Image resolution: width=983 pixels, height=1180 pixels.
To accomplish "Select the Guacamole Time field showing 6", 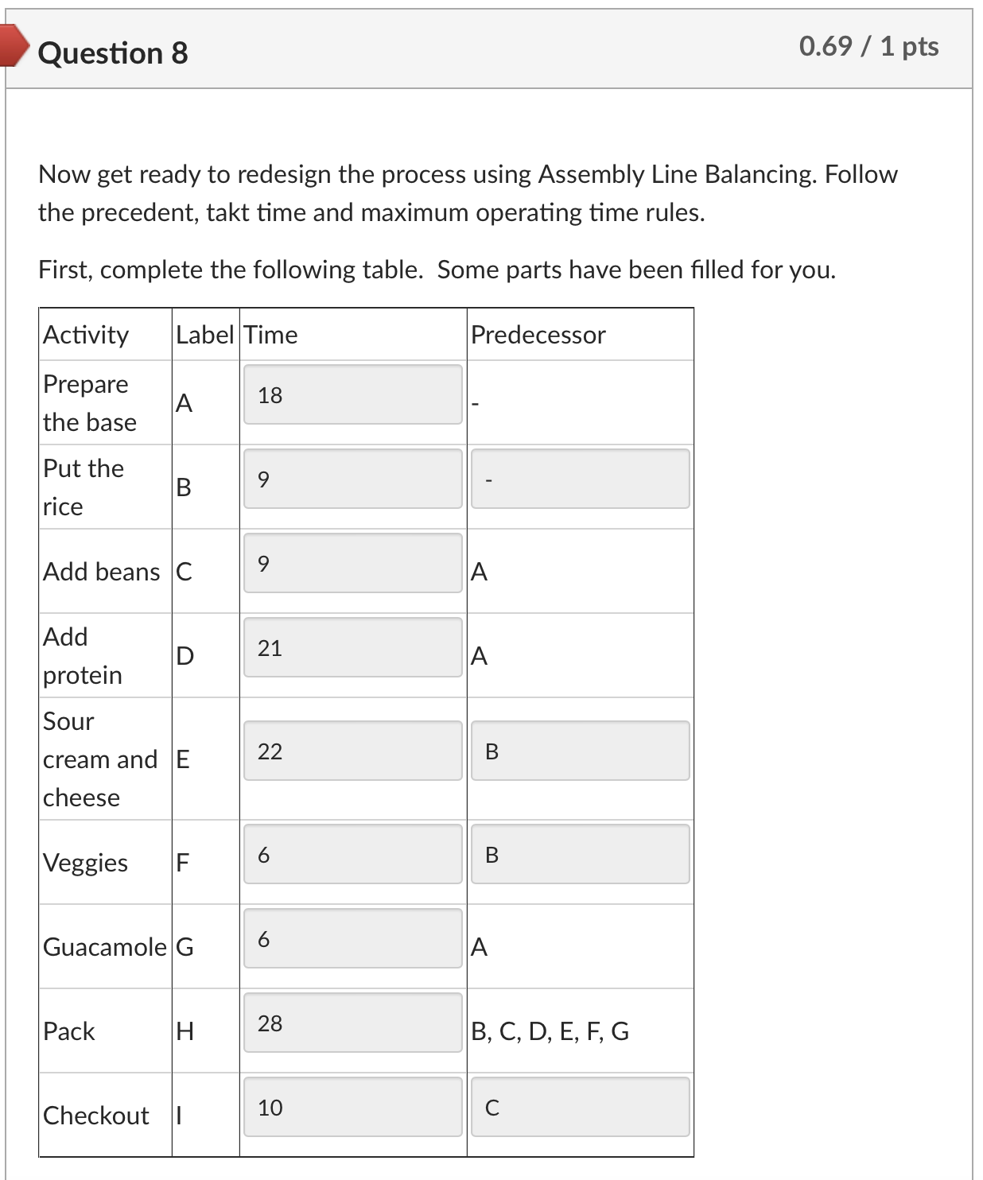I will (x=352, y=938).
